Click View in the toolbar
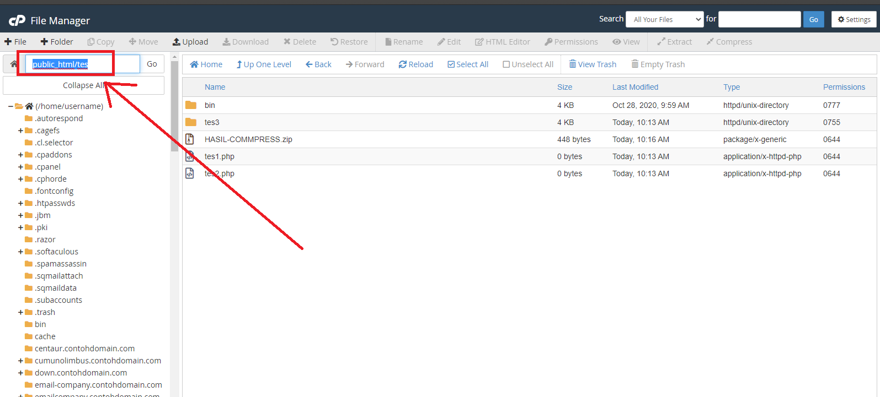880x397 pixels. tap(626, 42)
